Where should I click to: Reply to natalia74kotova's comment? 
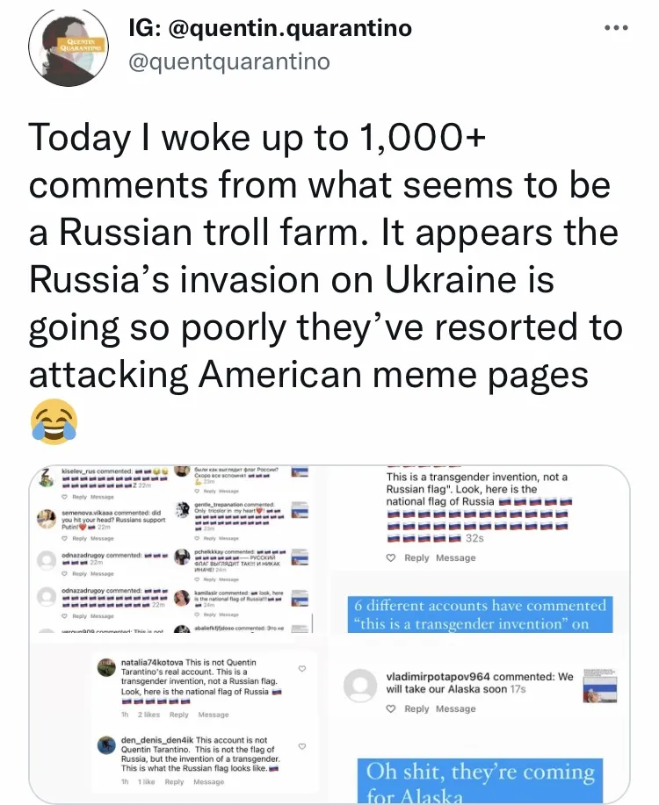[179, 715]
